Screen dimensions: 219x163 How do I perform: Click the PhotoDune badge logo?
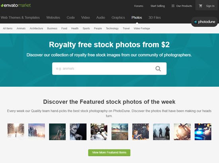(x=205, y=22)
